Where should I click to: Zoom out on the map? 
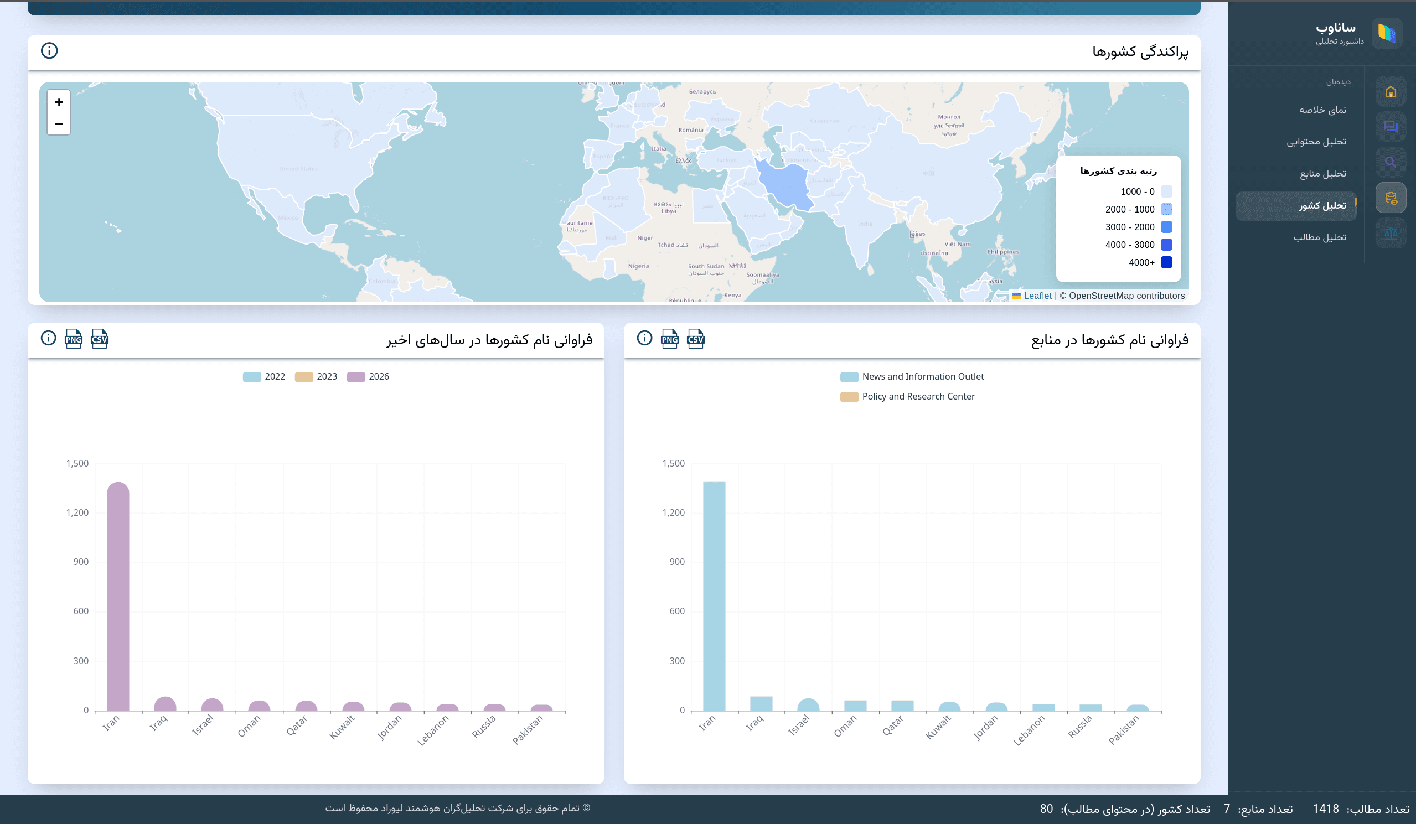(x=59, y=123)
